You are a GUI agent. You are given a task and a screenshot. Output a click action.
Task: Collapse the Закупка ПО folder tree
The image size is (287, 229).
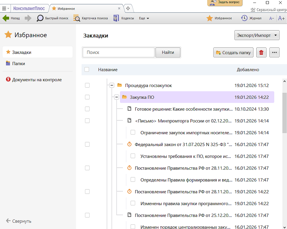pyautogui.click(x=116, y=97)
